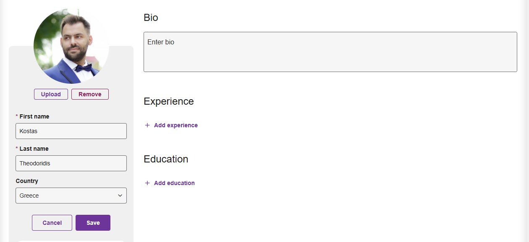Cancel the profile edits
Viewport: 529px width, 242px height.
pos(52,222)
